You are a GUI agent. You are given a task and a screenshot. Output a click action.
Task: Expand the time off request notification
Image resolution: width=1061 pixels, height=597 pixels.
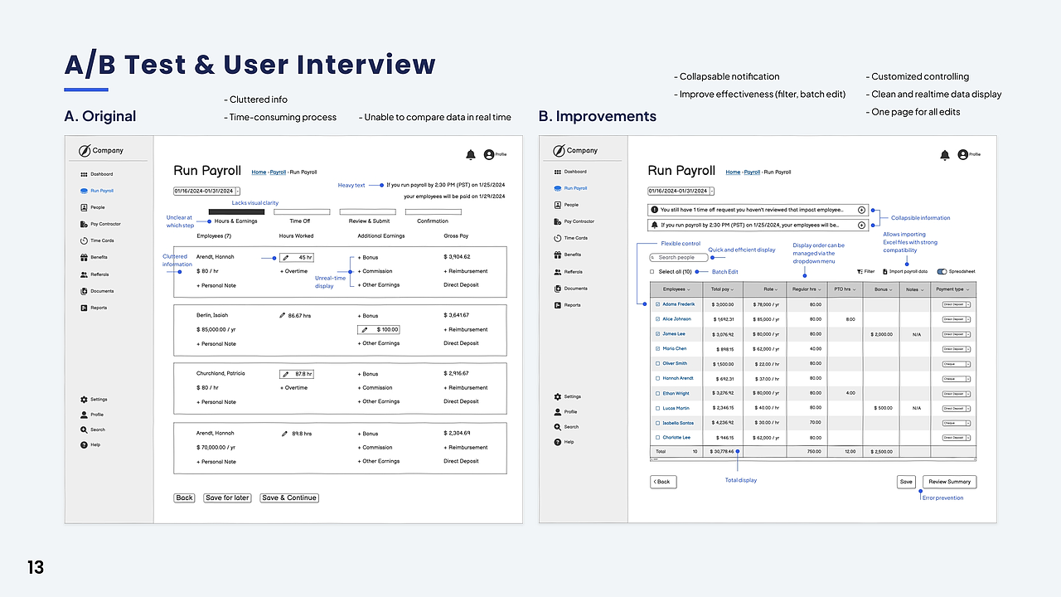pos(861,210)
